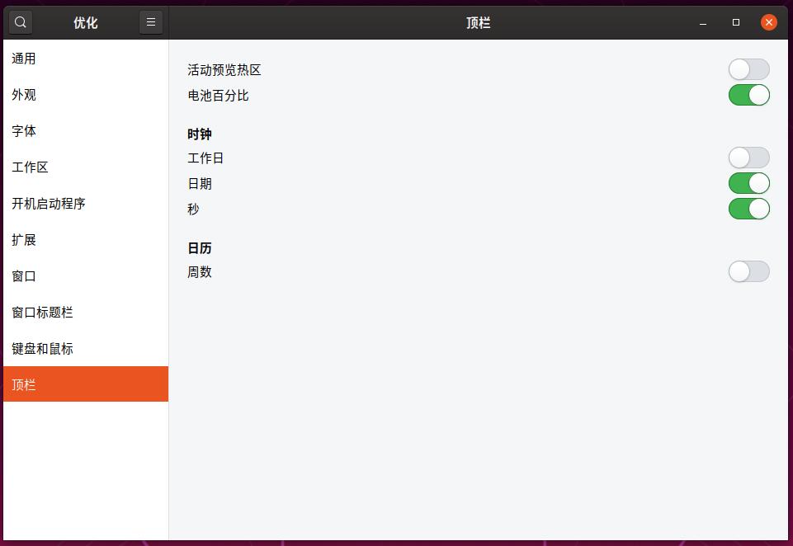The width and height of the screenshot is (793, 546).
Task: Switch to the 工作区 page
Action: [86, 167]
